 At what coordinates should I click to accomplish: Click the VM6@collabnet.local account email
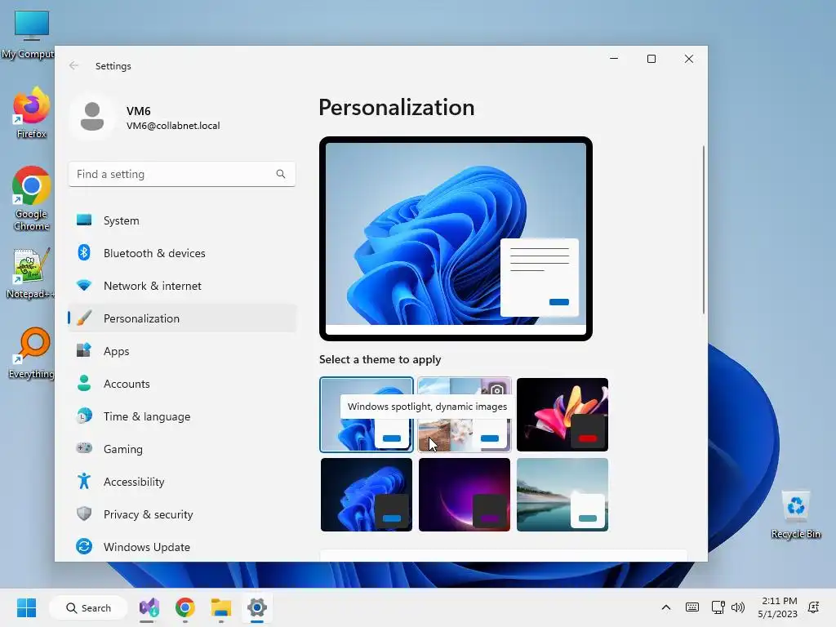pyautogui.click(x=173, y=126)
